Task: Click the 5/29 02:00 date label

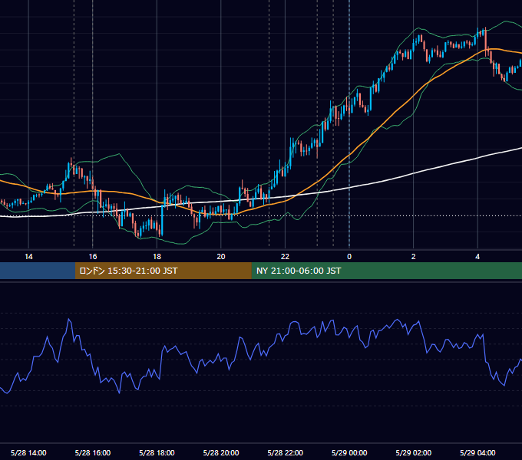Action: (414, 452)
